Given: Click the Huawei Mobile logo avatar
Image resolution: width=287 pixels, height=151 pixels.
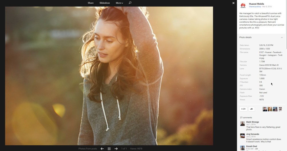Looking at the screenshot, I should click(x=243, y=5).
